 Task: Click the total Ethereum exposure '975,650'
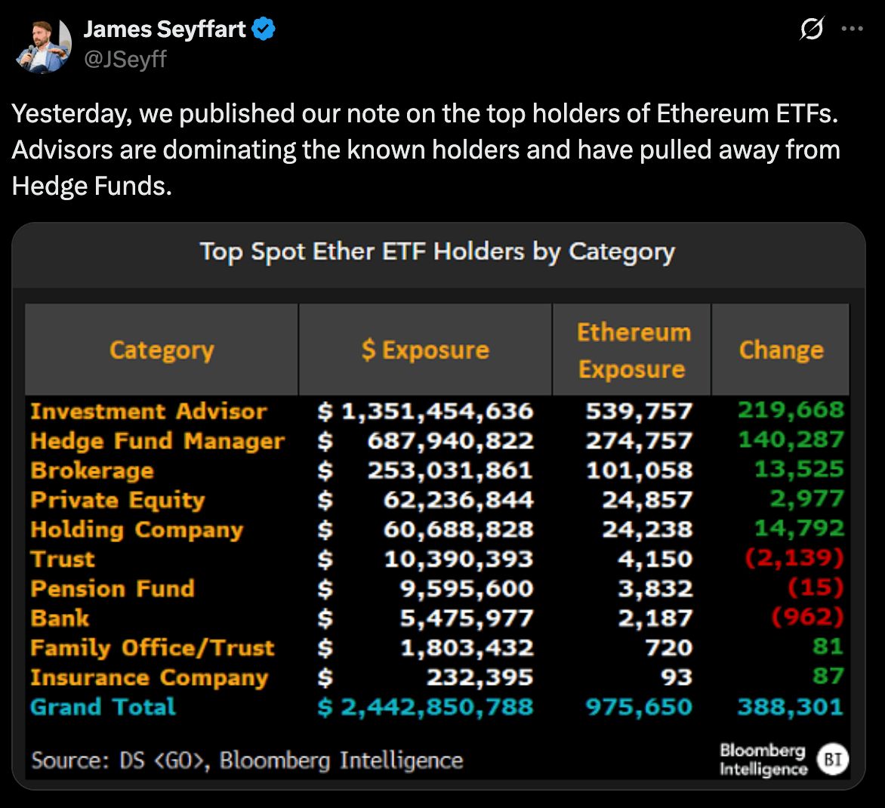coord(639,707)
